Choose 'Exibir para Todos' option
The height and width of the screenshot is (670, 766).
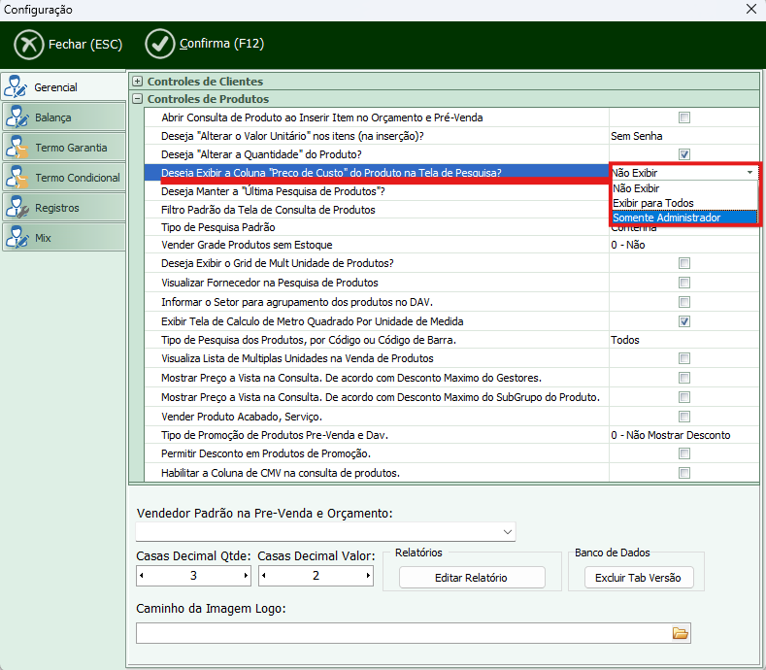[x=652, y=203]
